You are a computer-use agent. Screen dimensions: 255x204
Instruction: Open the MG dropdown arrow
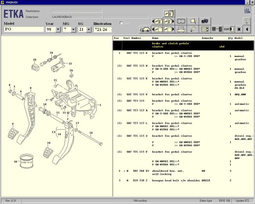point(74,29)
